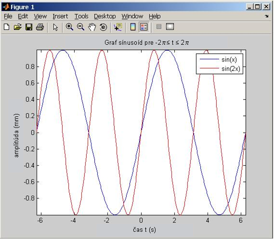Click the dock figure arrow in menu bar
The image size is (274, 239).
pos(266,16)
